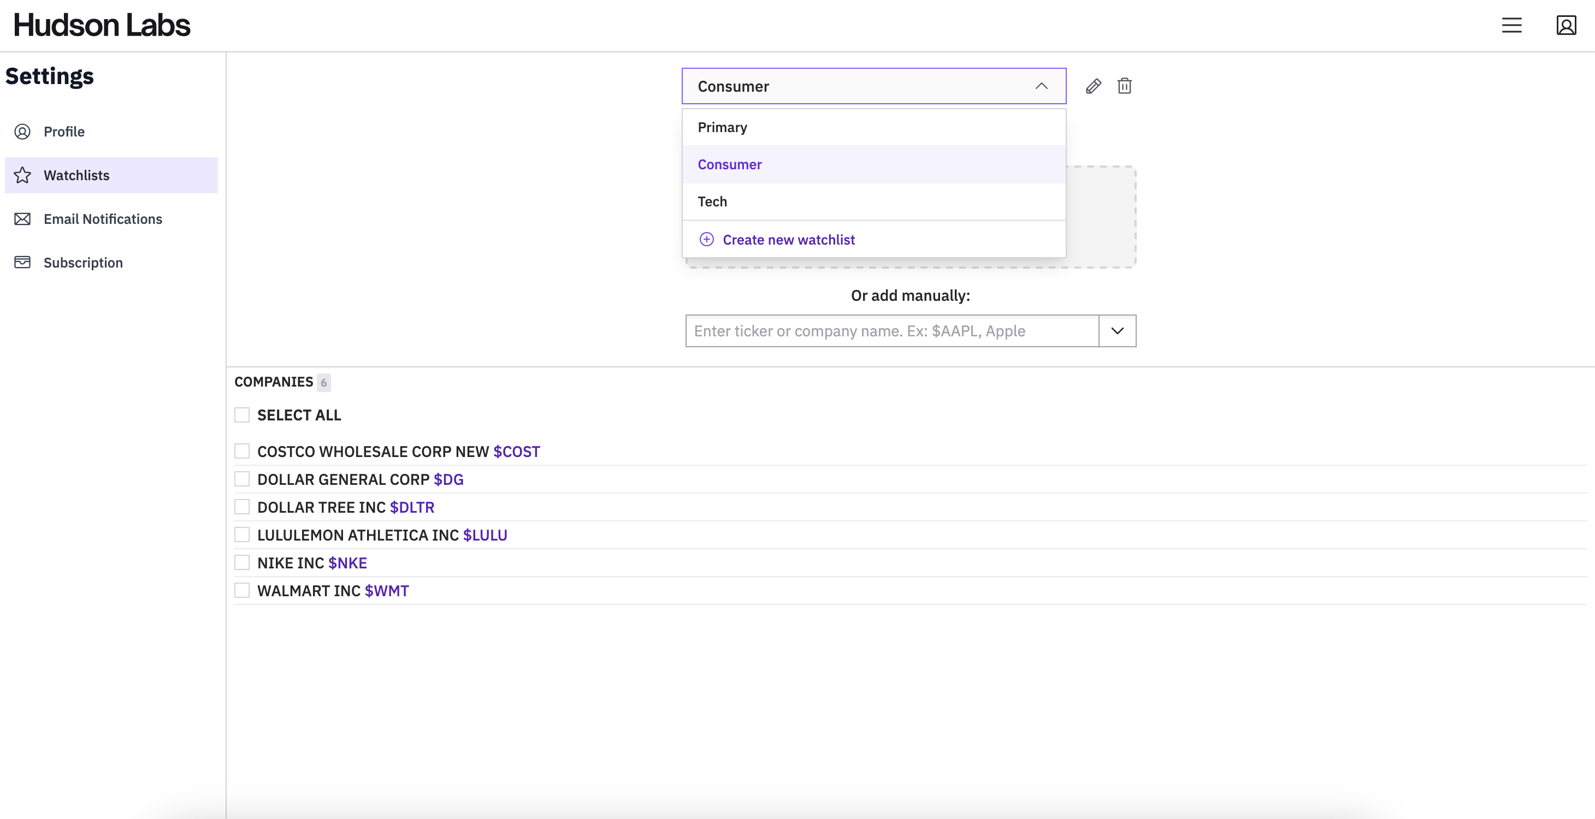Click the user account icon top right

(x=1566, y=25)
